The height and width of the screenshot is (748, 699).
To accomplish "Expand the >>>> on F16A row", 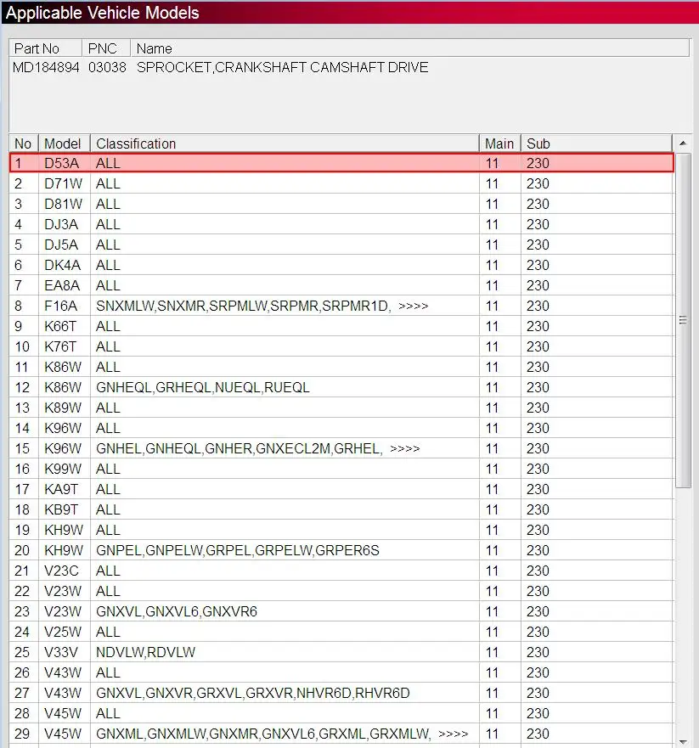I will (x=413, y=306).
